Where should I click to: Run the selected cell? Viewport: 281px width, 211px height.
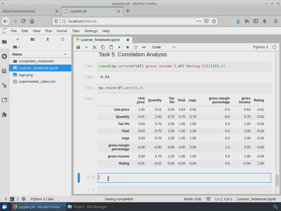click(x=119, y=47)
